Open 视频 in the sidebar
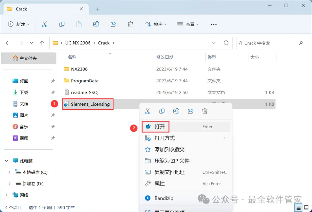The image size is (312, 212). coord(24,138)
